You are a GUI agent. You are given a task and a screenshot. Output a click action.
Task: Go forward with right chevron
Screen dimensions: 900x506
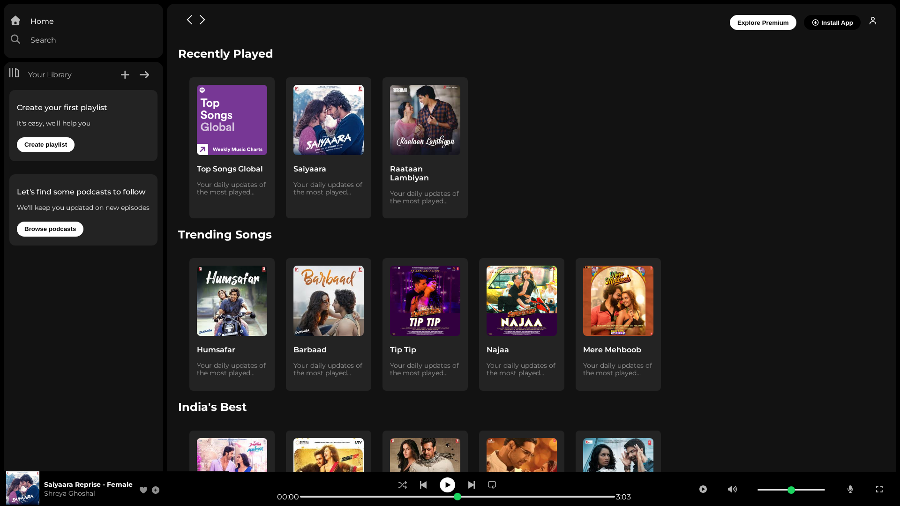point(202,20)
